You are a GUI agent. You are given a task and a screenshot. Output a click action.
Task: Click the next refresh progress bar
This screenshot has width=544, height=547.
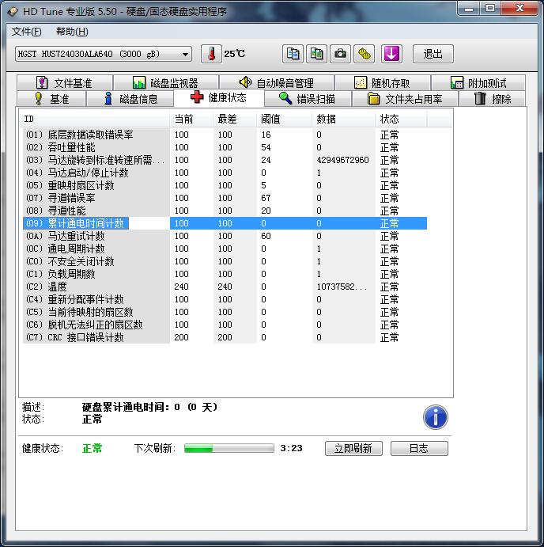click(x=229, y=448)
